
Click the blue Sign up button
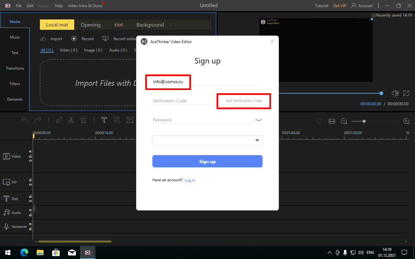pyautogui.click(x=207, y=161)
